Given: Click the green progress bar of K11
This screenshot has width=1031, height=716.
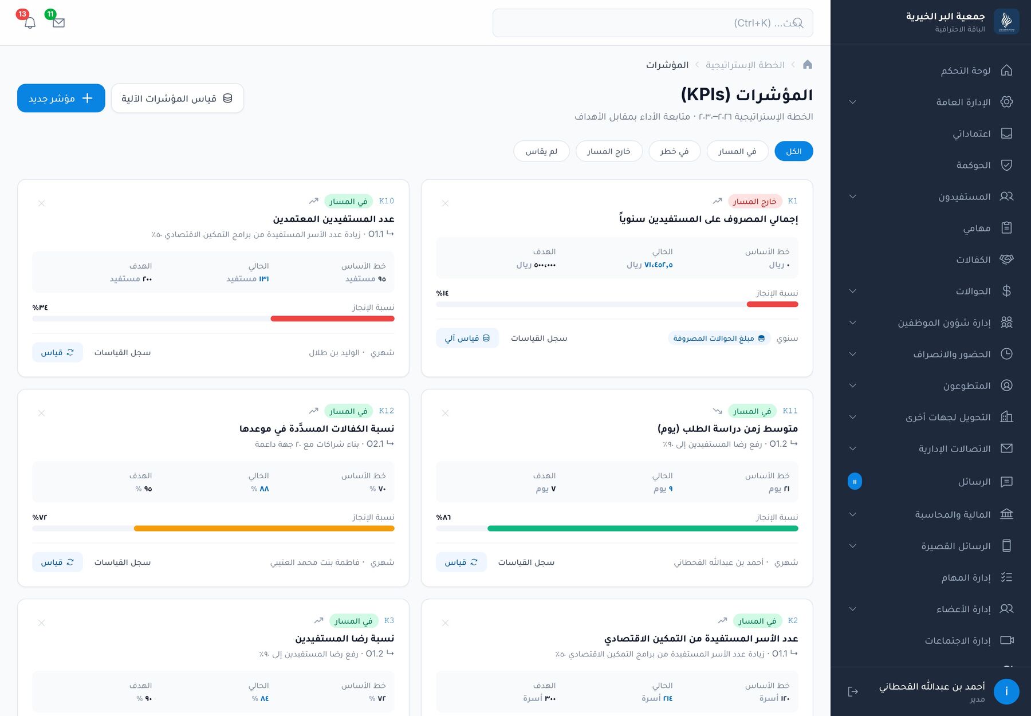Looking at the screenshot, I should (x=643, y=529).
